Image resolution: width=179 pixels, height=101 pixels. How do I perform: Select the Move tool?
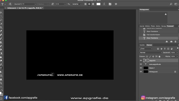pyautogui.click(x=1, y=12)
